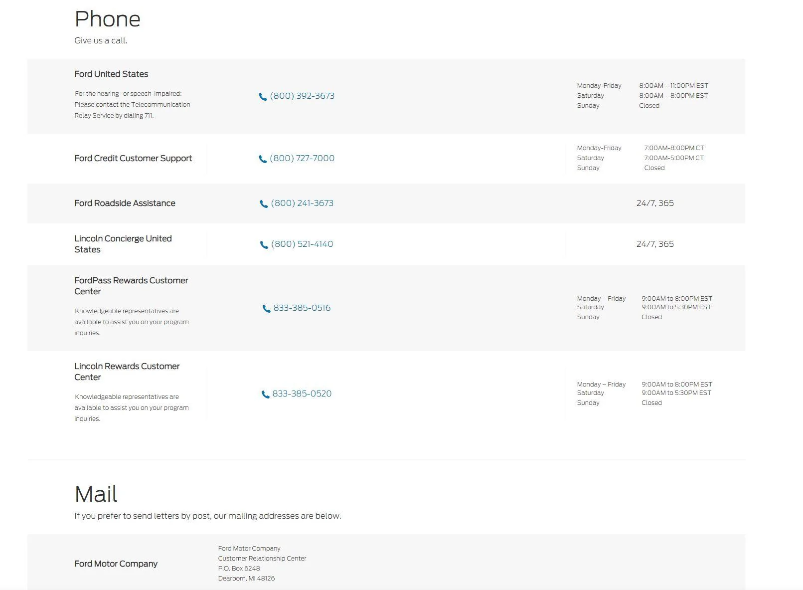Screen dimensions: 803x590
Task: Click 'Ford Roadside Assistance' row title
Action: point(125,203)
